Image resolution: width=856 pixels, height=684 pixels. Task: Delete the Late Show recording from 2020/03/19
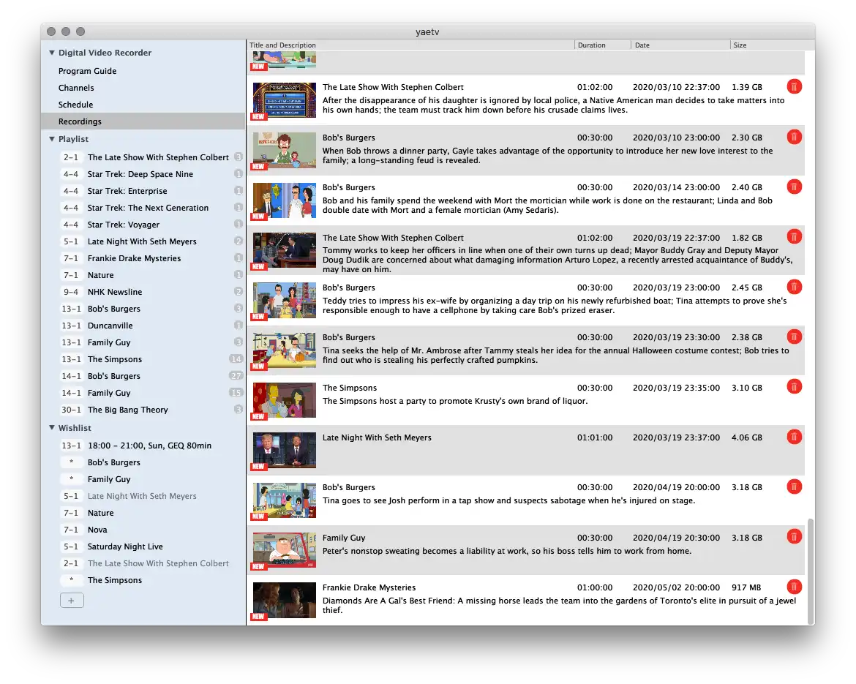pos(795,237)
